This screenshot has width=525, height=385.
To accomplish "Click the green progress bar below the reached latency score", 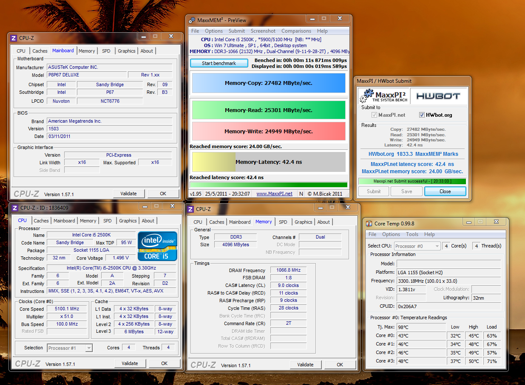I will coord(269,185).
